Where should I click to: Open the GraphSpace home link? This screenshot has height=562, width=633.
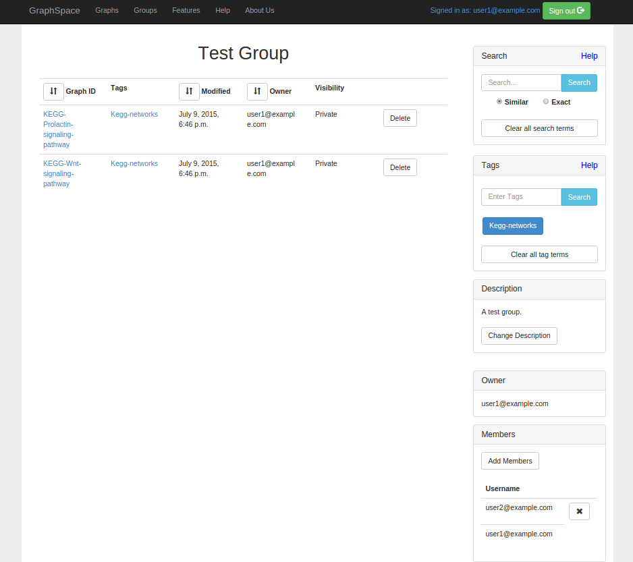coord(55,11)
